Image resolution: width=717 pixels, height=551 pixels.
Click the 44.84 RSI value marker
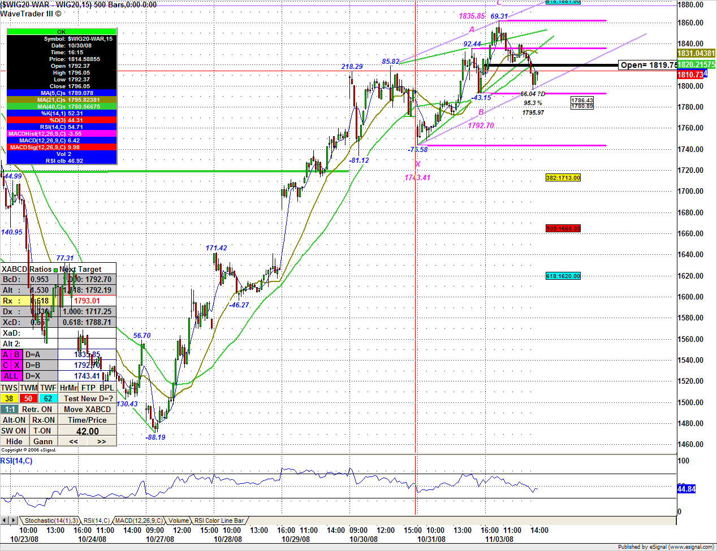coord(686,489)
